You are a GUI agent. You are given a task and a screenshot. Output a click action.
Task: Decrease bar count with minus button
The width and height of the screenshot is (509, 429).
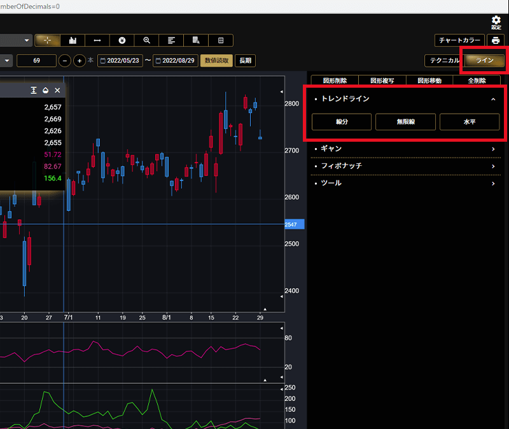(65, 60)
